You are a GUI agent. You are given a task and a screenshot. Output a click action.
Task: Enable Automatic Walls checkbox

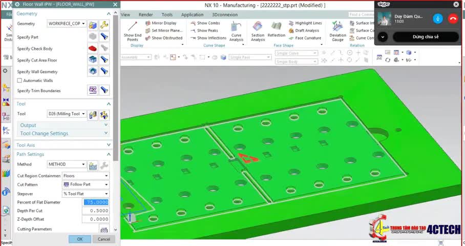19,80
